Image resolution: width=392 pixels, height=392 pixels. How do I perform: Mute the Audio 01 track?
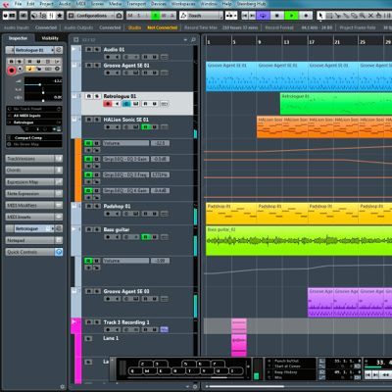pyautogui.click(x=89, y=49)
